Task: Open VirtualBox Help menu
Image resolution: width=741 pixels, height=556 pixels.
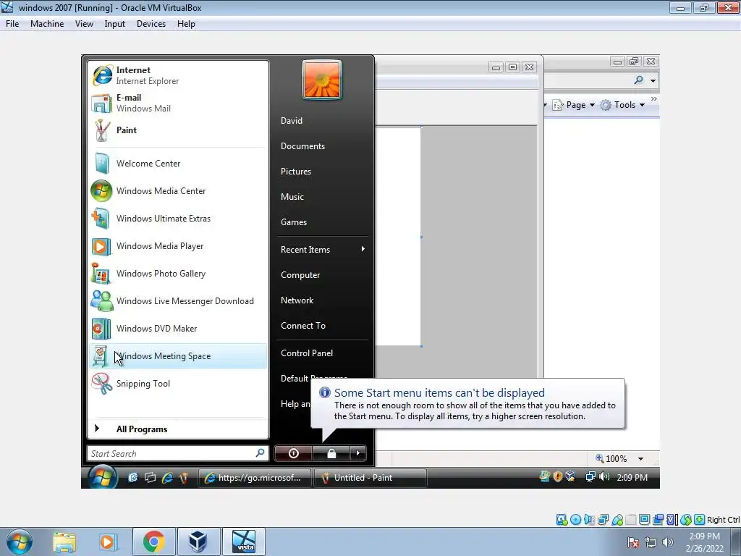Action: pos(186,24)
